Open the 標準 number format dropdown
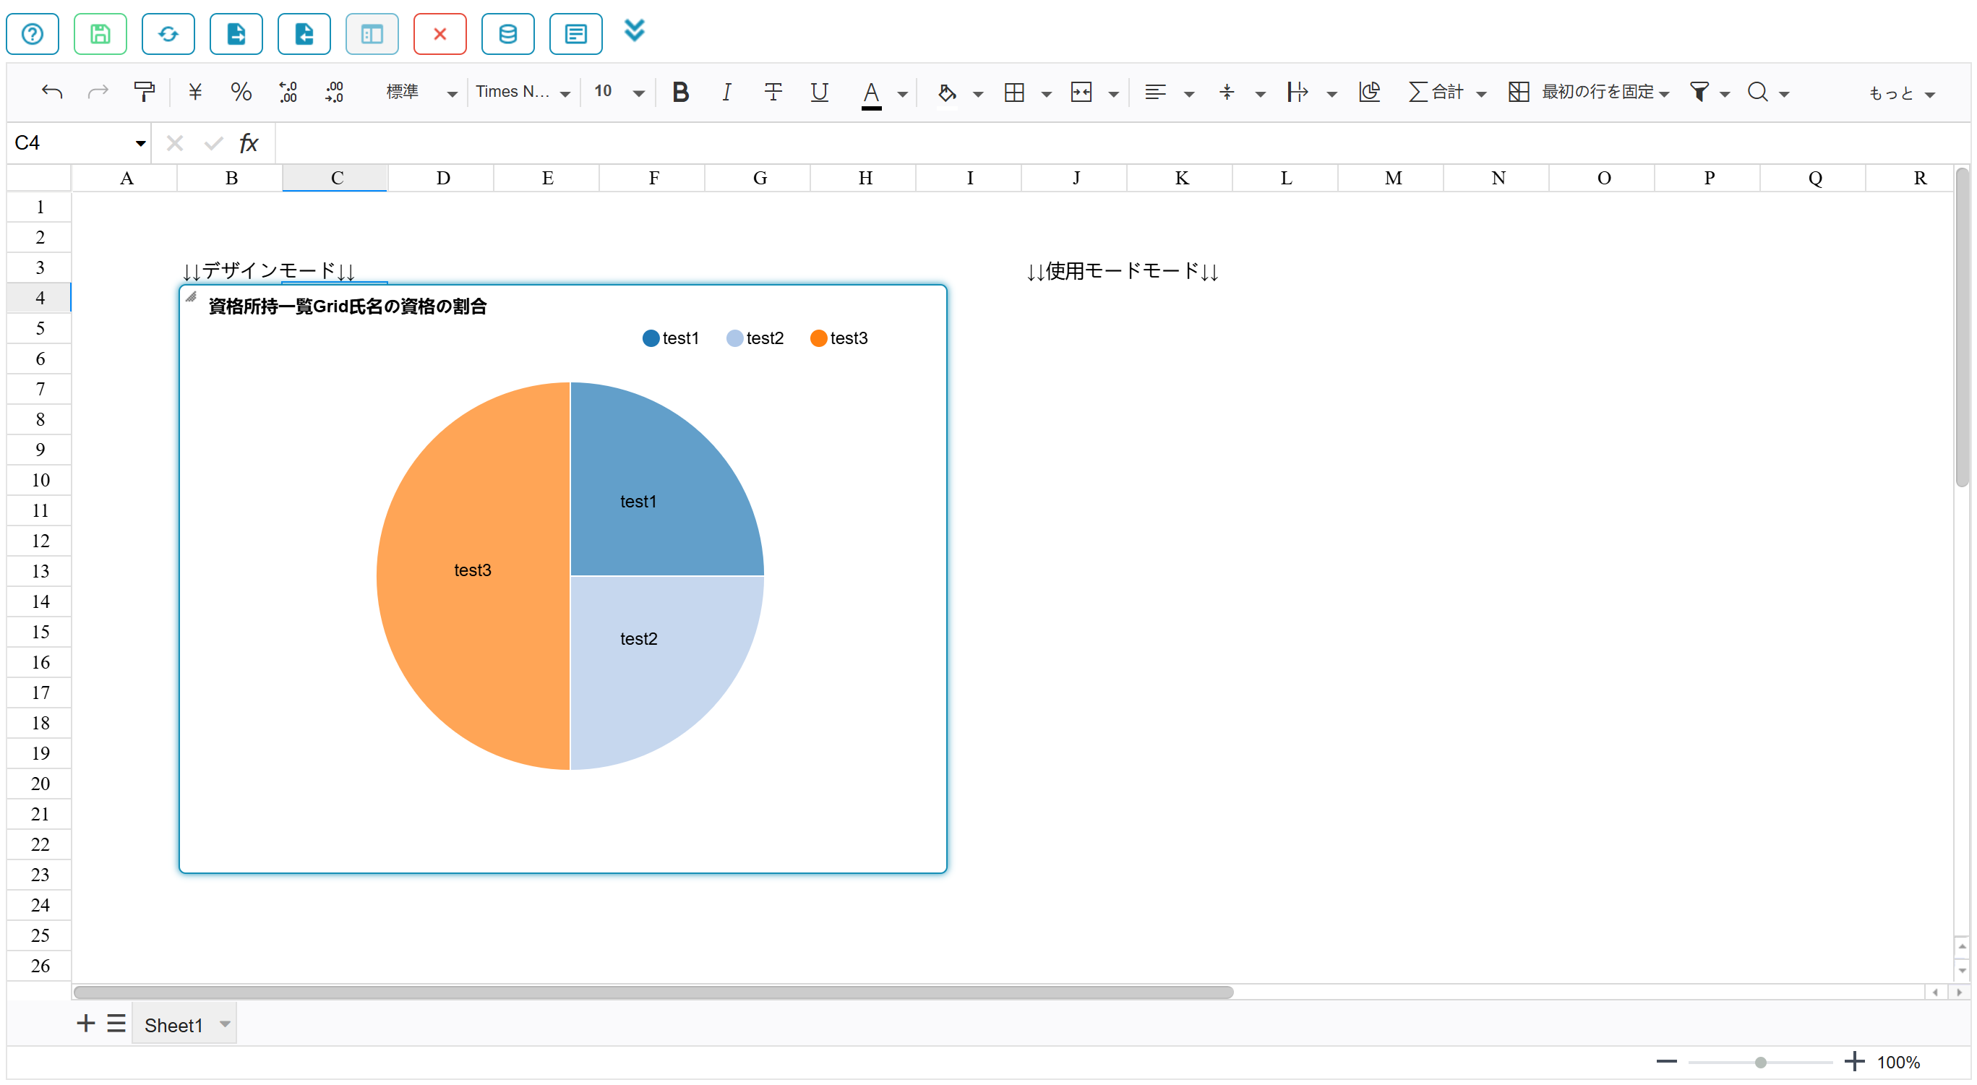 point(421,92)
